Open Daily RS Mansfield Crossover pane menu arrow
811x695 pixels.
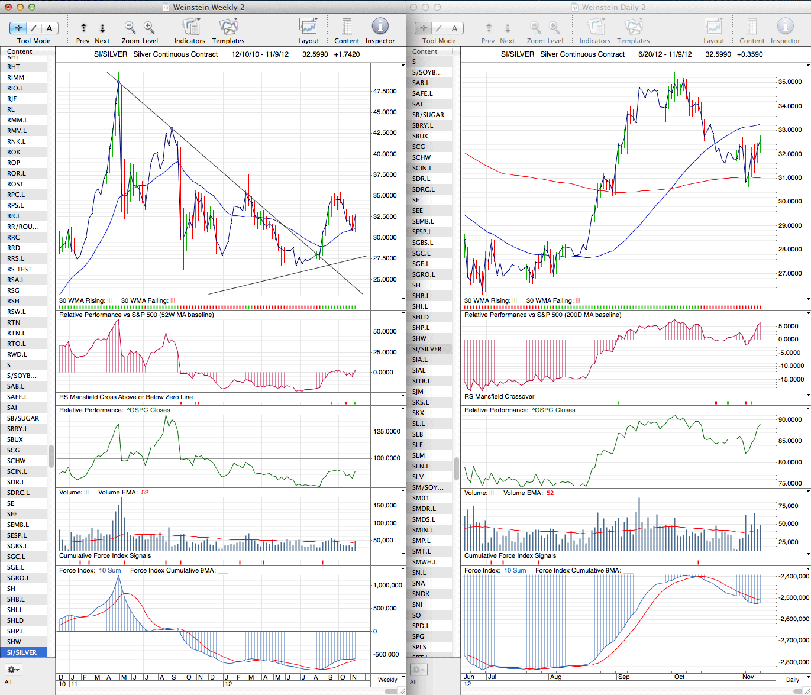click(x=808, y=395)
